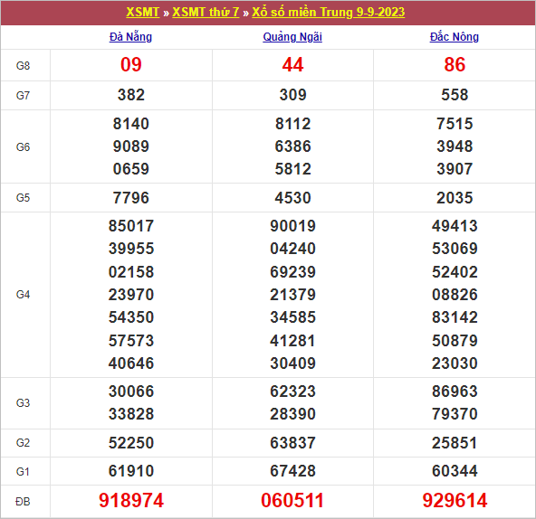Click G7 result 558
The height and width of the screenshot is (519, 536).
click(x=455, y=95)
